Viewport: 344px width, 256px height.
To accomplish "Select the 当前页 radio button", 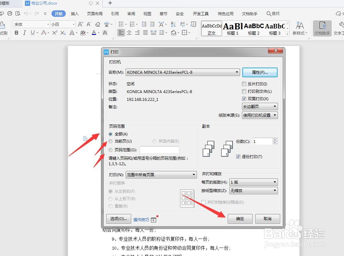I will tap(110, 141).
